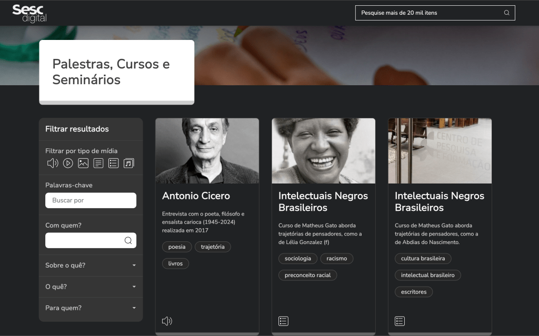Click the Sesc Digital logo
Viewport: 539px width, 336px height.
tap(29, 13)
